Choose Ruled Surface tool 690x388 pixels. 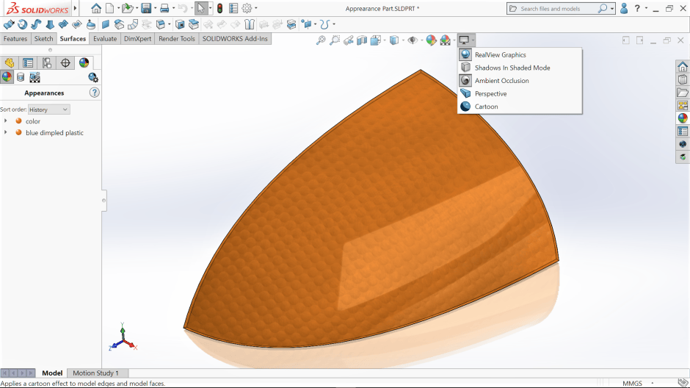coord(132,25)
